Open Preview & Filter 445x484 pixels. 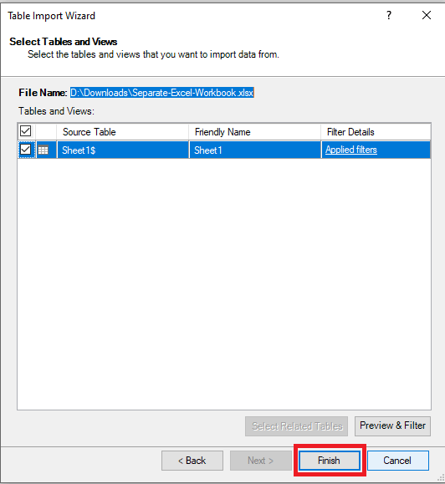coord(392,426)
